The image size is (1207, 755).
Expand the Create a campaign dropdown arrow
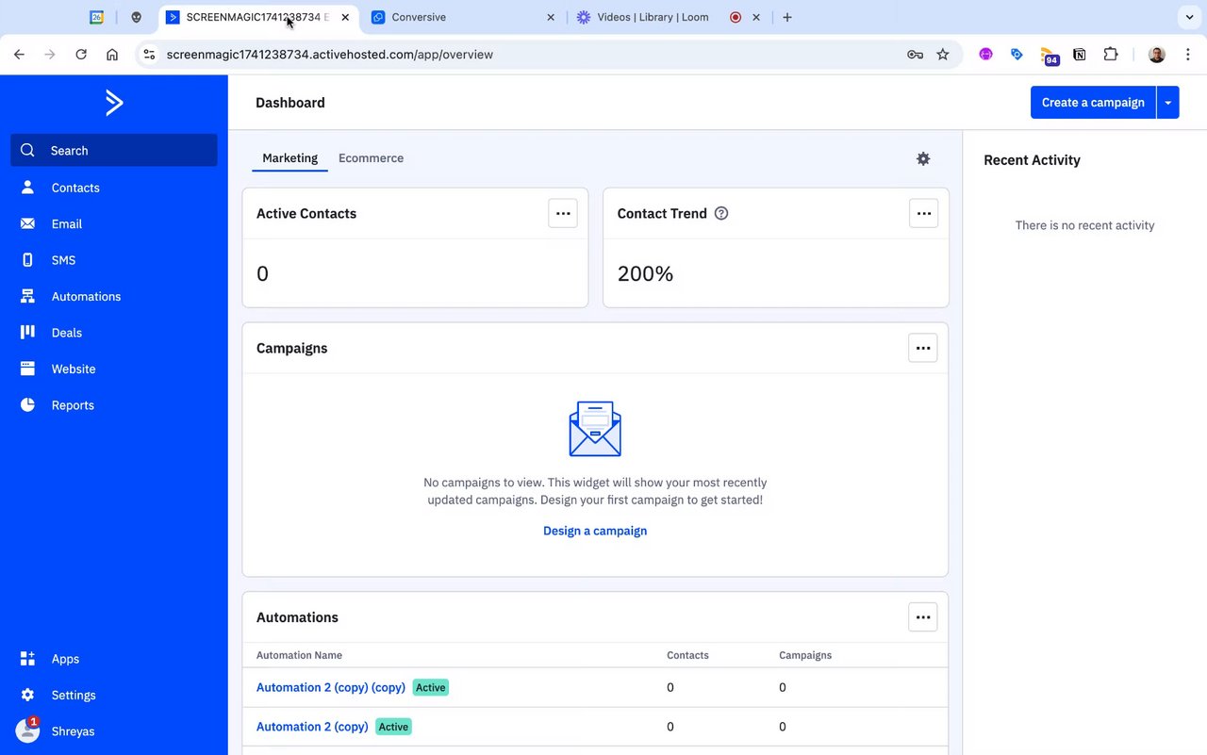[1167, 103]
